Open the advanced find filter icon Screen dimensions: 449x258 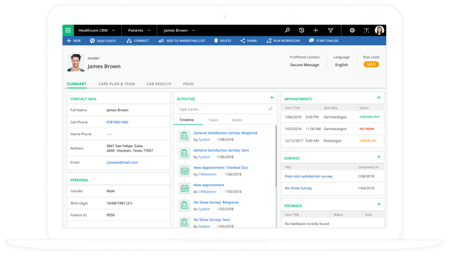[330, 30]
